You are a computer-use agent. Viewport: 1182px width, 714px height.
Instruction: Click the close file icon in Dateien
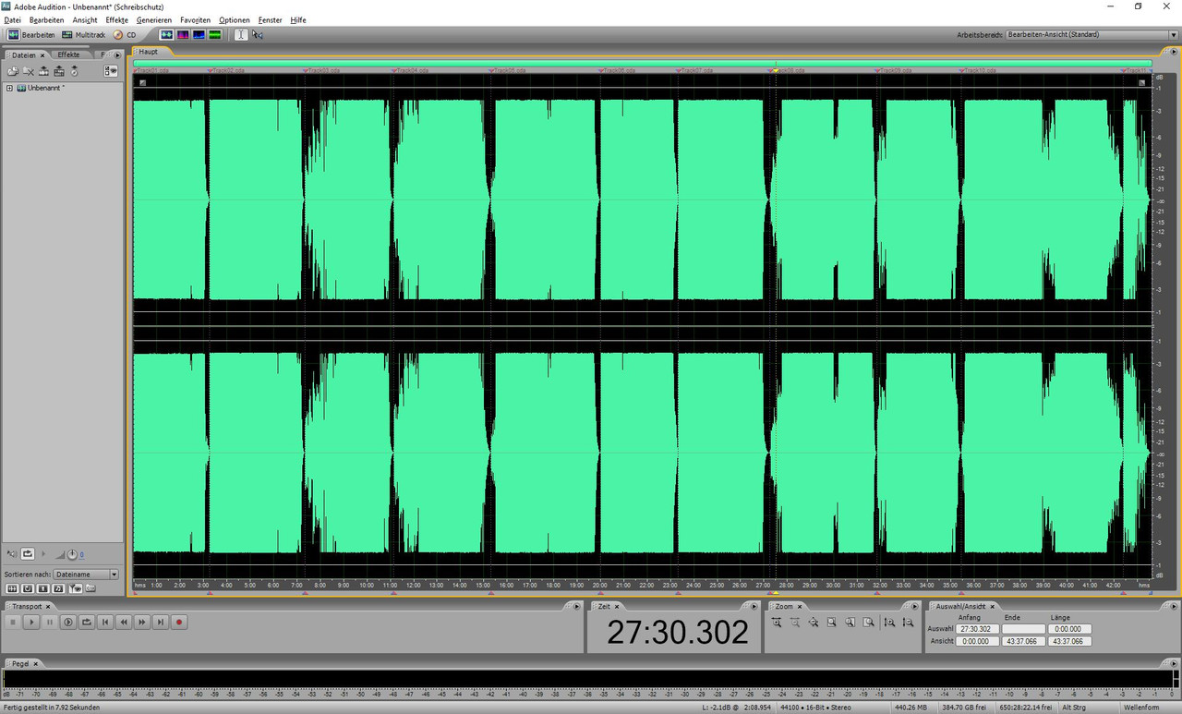pos(29,71)
